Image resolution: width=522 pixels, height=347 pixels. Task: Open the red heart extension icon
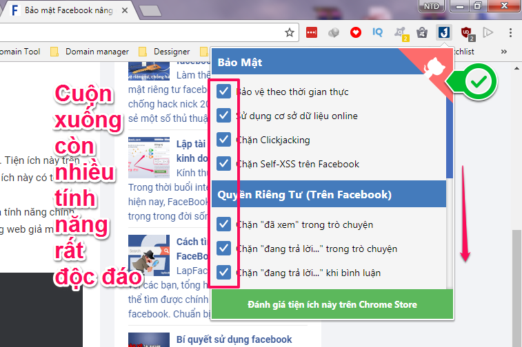click(356, 32)
